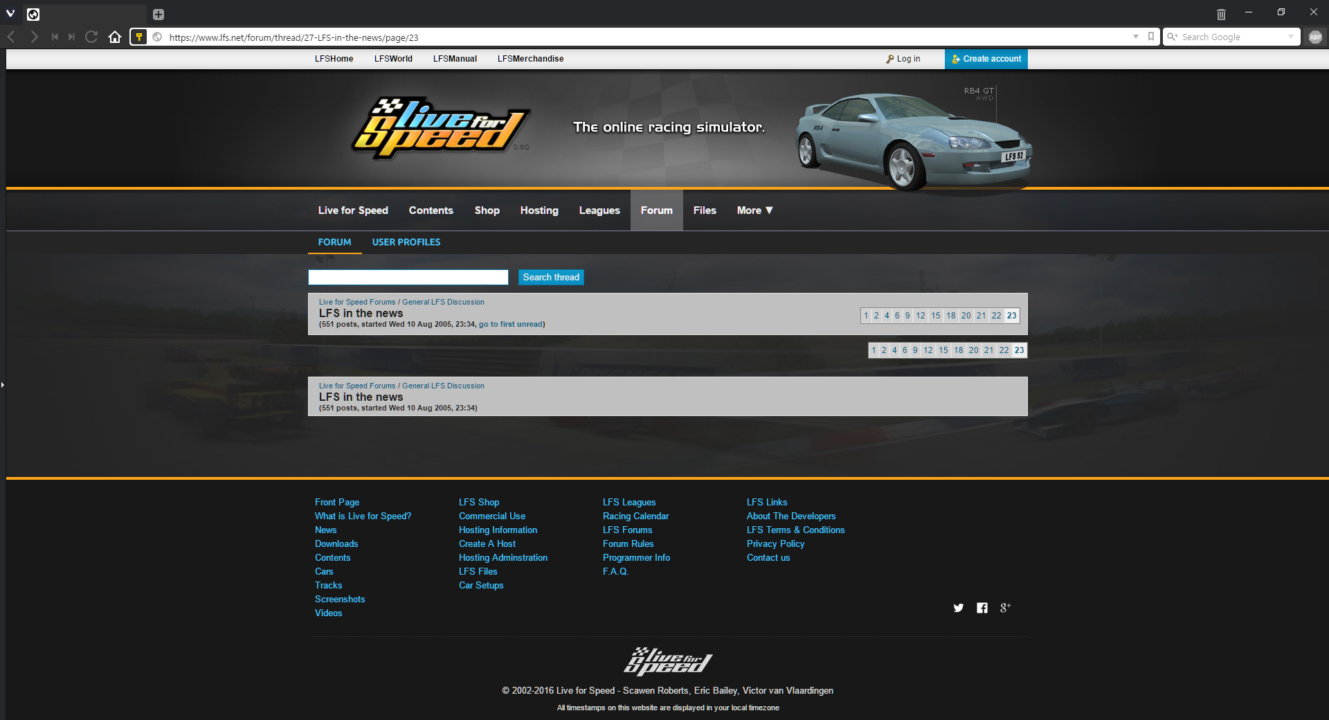Screen dimensions: 1329x720
Task: Show site info globe icon
Action: pos(157,37)
